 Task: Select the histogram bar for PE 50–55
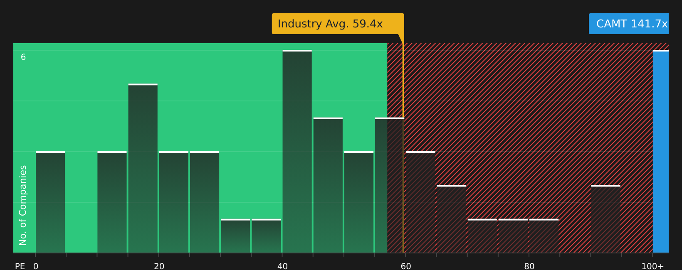359,202
